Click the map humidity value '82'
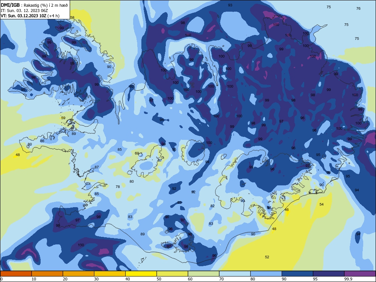Image resolution: width=376 pixels, height=282 pixels. [212, 206]
